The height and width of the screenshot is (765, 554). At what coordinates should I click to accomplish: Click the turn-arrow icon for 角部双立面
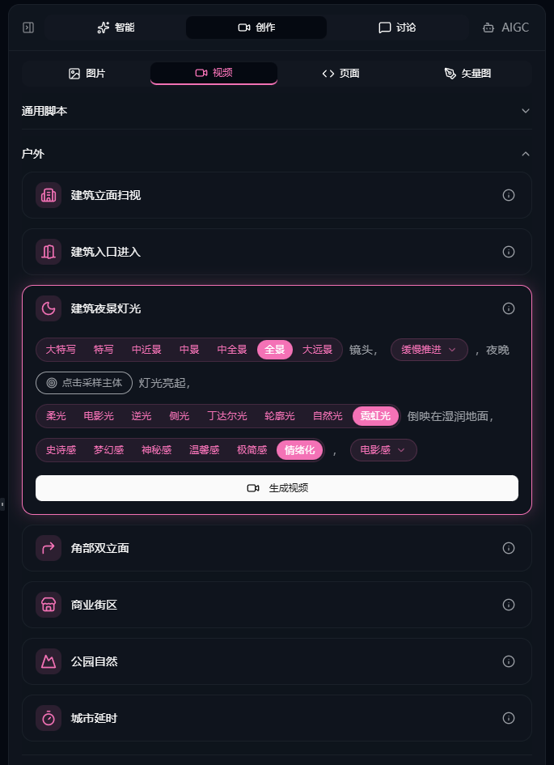[x=49, y=548]
